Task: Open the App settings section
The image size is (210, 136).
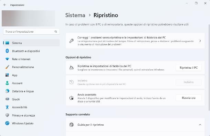Action: tap(31, 75)
